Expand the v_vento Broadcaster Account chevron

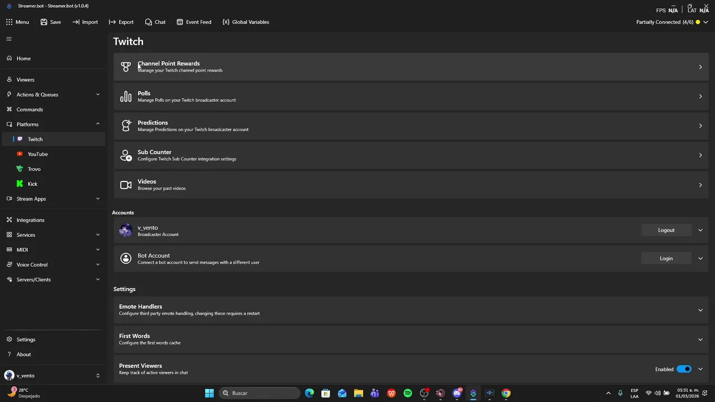point(700,230)
